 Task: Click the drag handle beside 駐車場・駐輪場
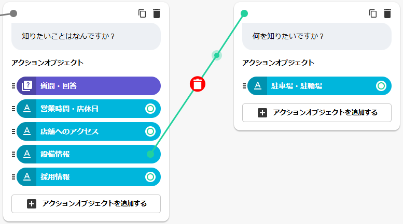coord(244,86)
